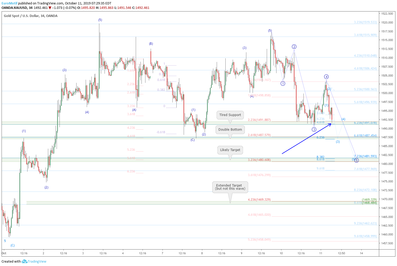
Task: Click the circled wave 4 marker
Action: [326, 77]
